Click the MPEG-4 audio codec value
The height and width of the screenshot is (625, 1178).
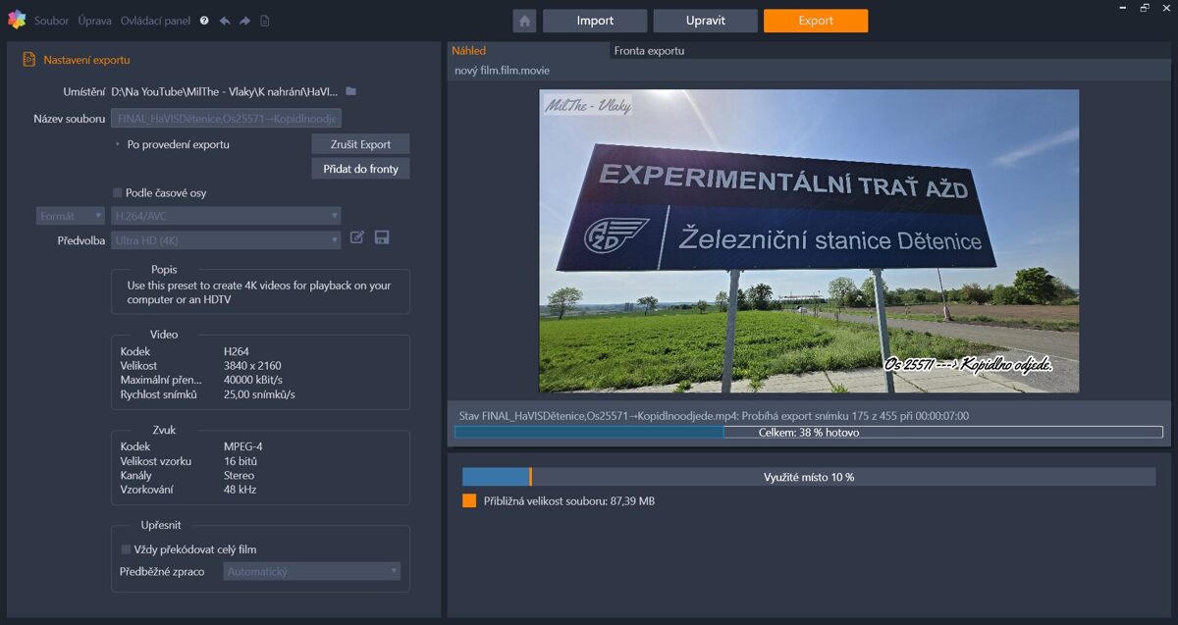(x=242, y=446)
